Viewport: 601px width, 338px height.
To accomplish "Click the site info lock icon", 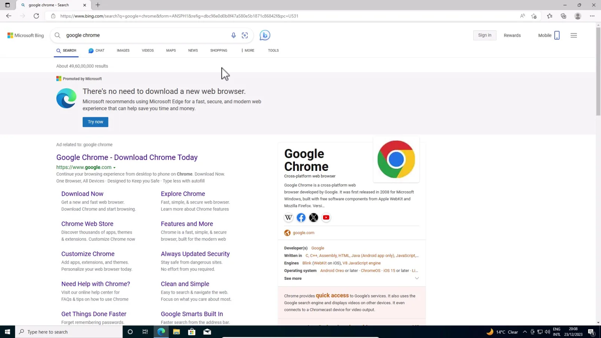I will coord(53,16).
